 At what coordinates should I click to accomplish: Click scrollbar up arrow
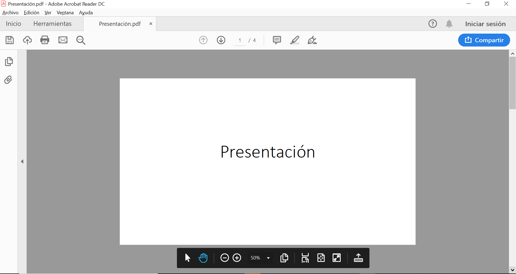[x=513, y=54]
